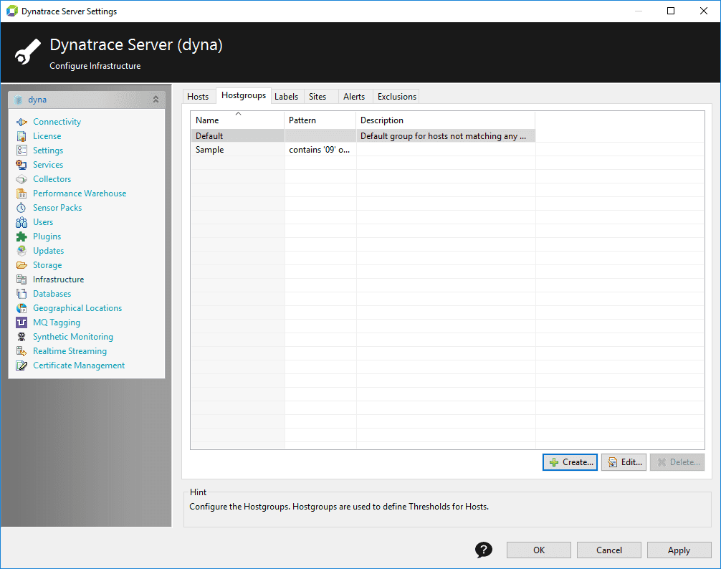Image resolution: width=721 pixels, height=569 pixels.
Task: Click the Connectivity icon in the sidebar
Action: 22,122
